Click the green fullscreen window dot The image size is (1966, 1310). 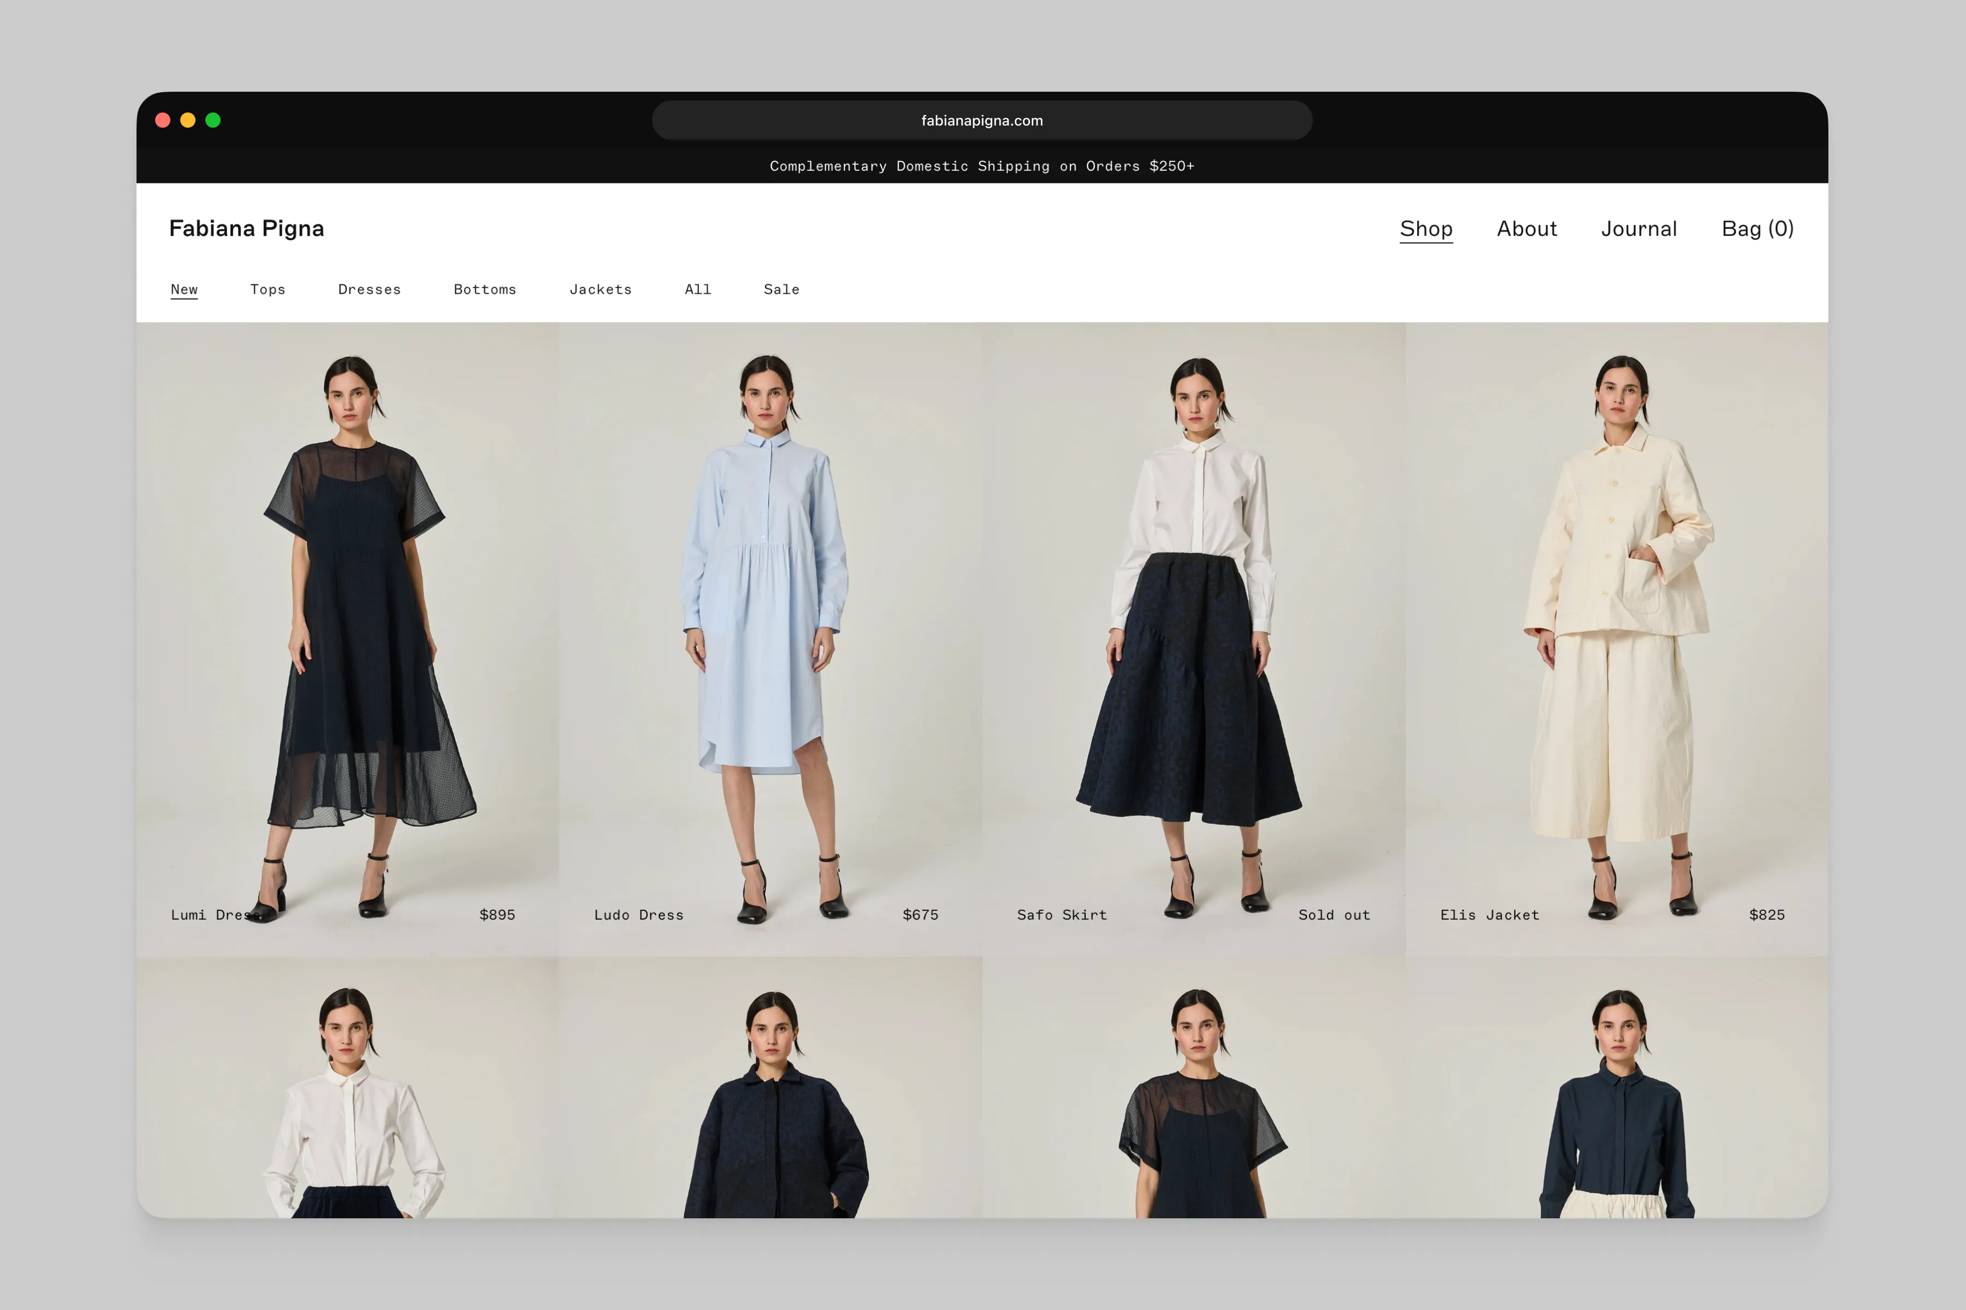213,120
